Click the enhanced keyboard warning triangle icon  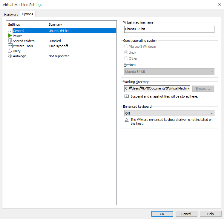[x=127, y=120]
